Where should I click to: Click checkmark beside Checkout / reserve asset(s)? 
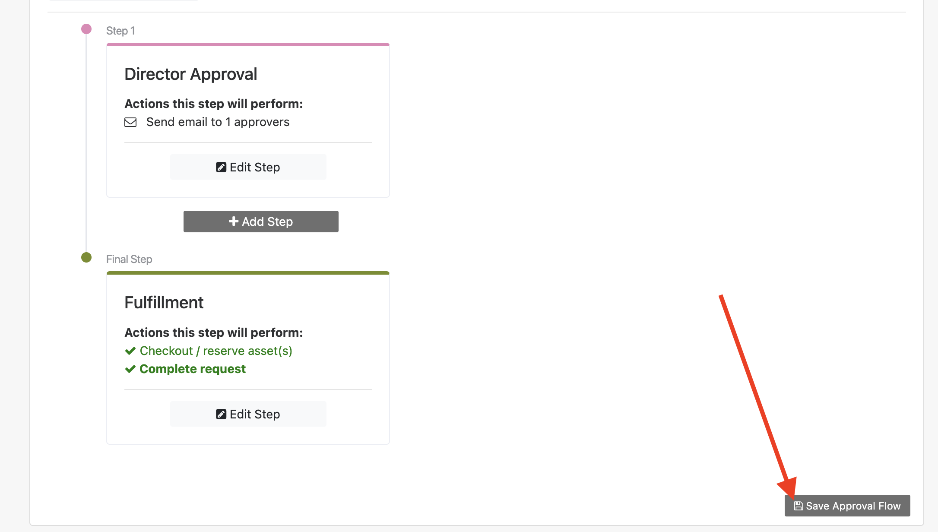(x=130, y=351)
